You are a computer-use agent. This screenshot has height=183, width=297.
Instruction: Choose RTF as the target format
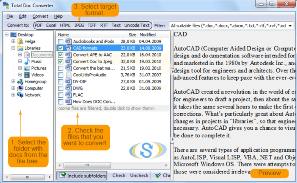pos(104,25)
